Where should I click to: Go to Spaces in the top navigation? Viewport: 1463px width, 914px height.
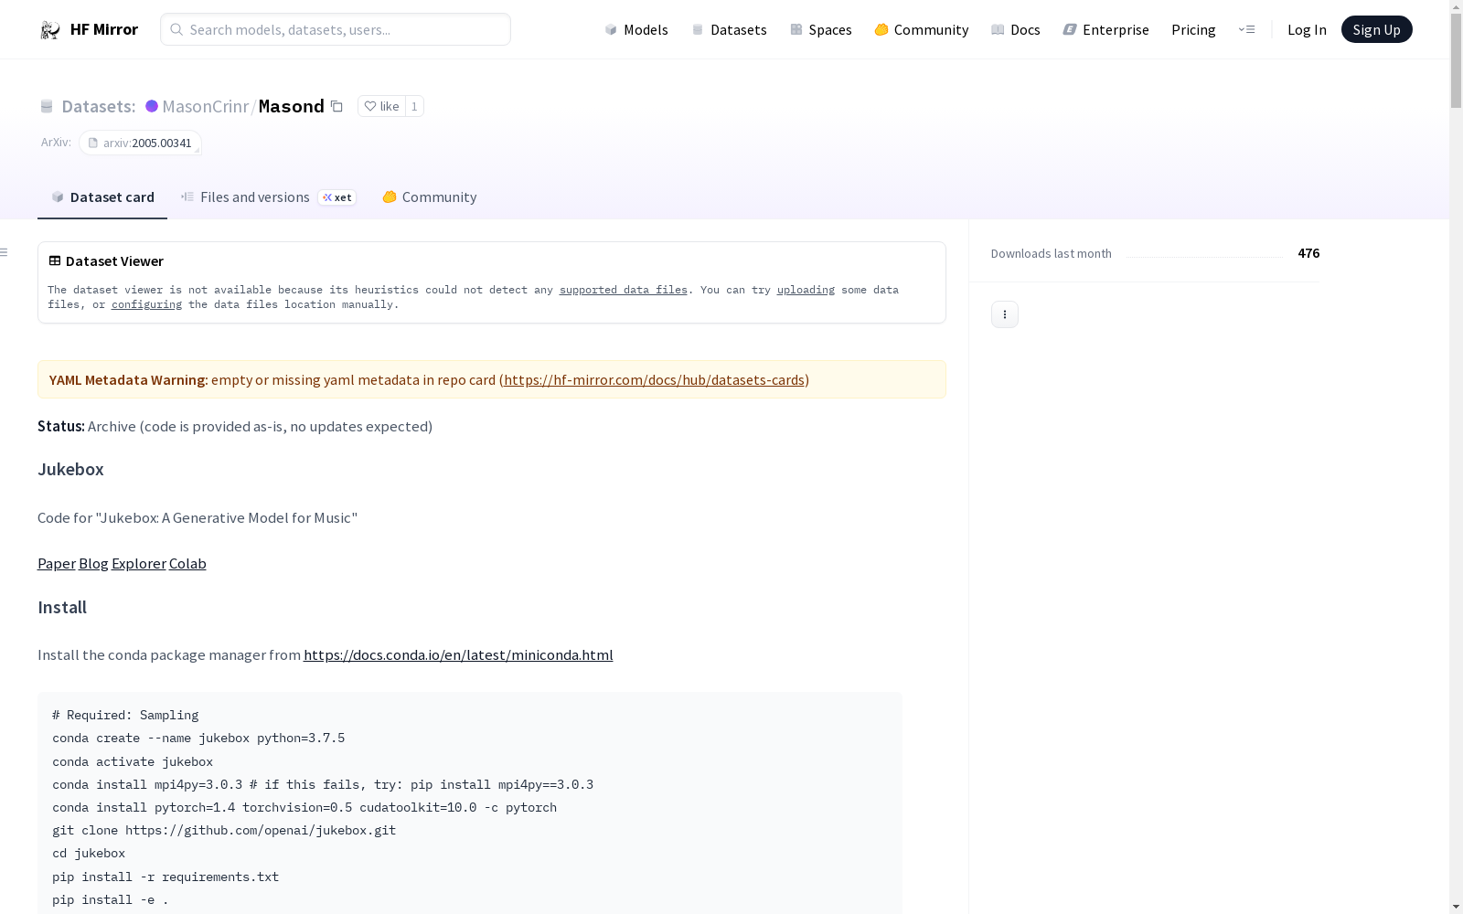[820, 29]
